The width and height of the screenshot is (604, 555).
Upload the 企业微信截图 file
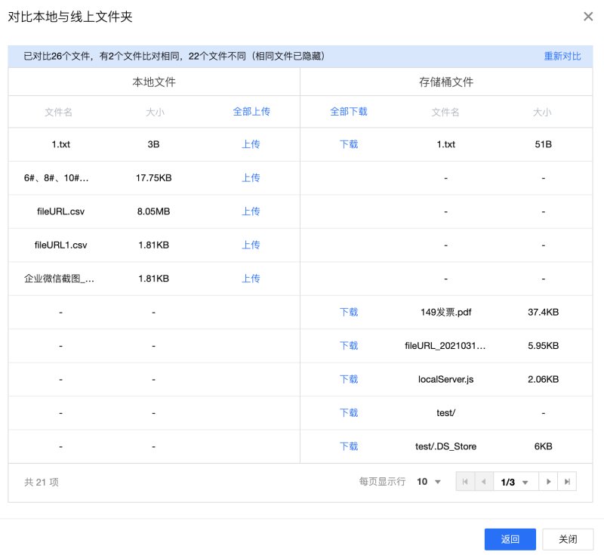point(251,279)
